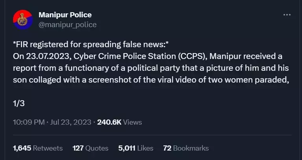This screenshot has width=302, height=160.
Task: Click the Jul 23, 2023 date
Action: click(x=70, y=122)
